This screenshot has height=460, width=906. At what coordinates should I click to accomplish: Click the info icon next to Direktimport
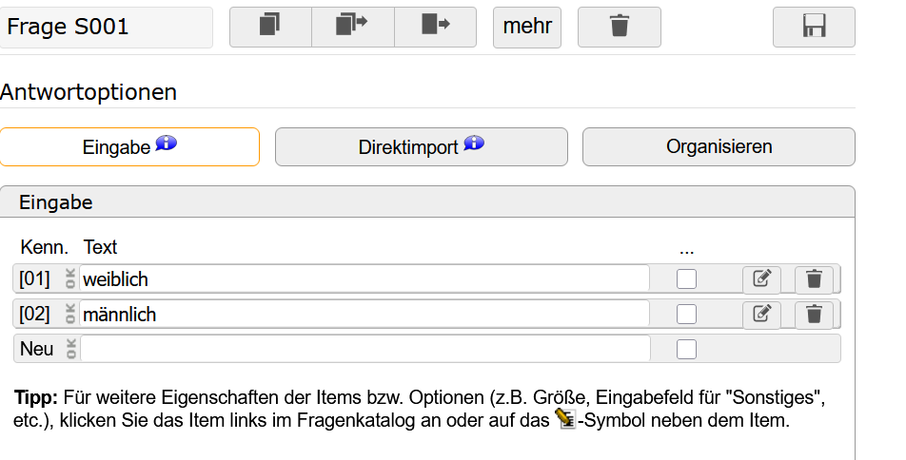(x=474, y=144)
